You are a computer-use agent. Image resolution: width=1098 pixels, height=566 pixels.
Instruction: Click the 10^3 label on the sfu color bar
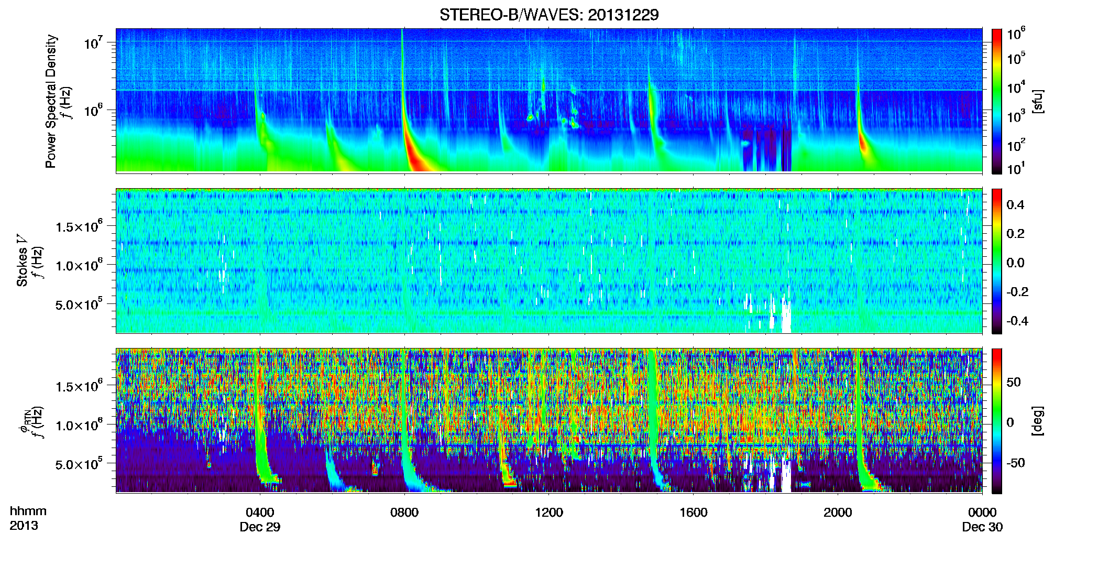tap(1016, 116)
